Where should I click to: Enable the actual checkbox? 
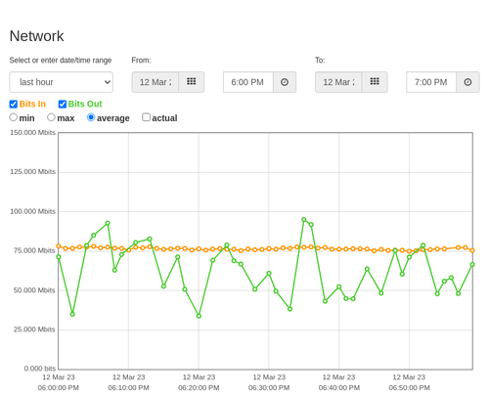tap(147, 117)
